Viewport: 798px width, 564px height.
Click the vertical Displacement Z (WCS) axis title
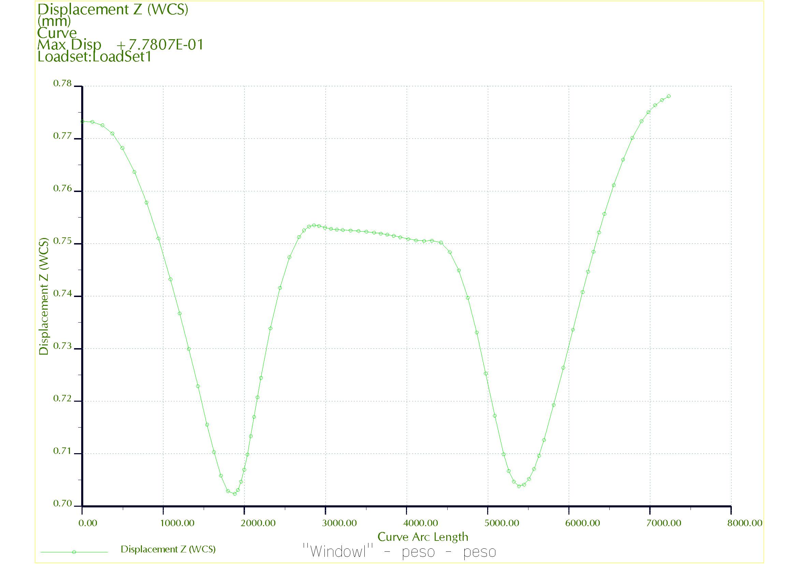pos(44,296)
